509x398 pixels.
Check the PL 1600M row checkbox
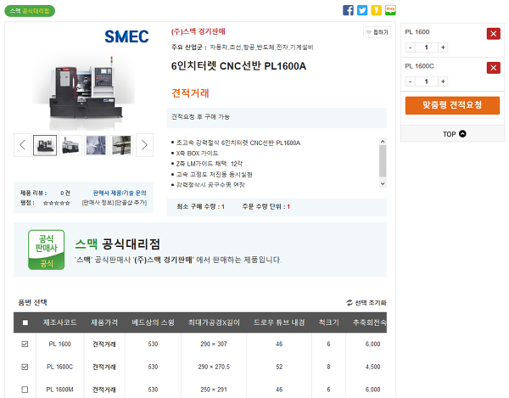point(25,390)
